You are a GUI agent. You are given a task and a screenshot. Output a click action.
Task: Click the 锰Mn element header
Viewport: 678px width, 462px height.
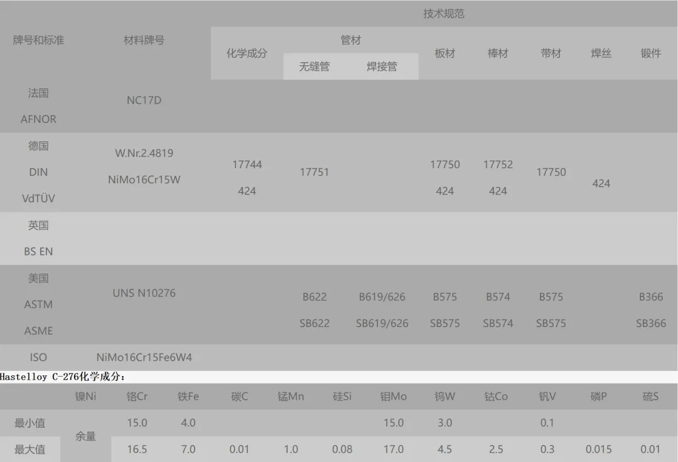[291, 396]
